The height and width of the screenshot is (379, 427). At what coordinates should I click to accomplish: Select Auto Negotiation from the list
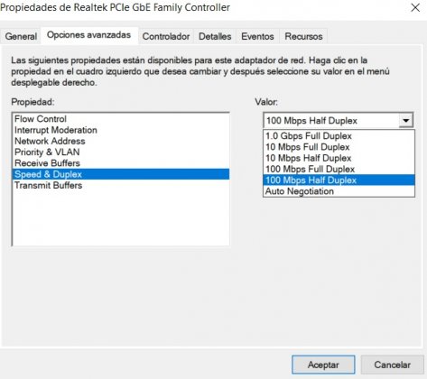click(339, 191)
